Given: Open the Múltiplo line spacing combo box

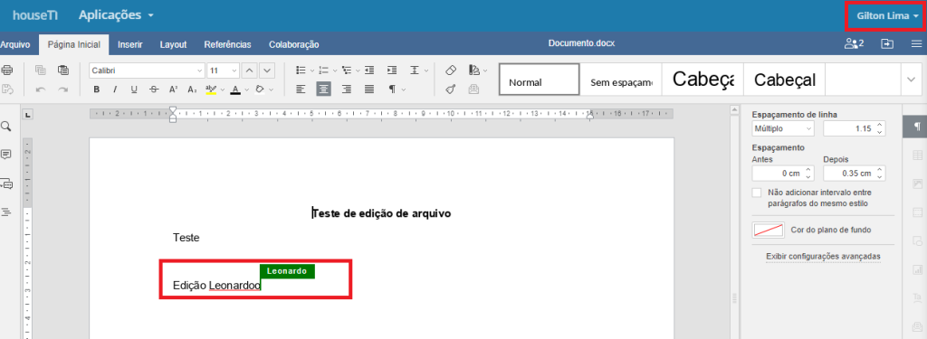Looking at the screenshot, I should tap(783, 127).
